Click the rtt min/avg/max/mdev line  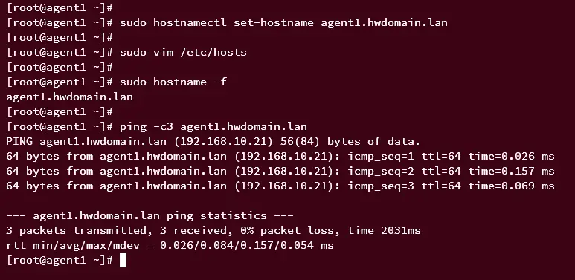[170, 245]
